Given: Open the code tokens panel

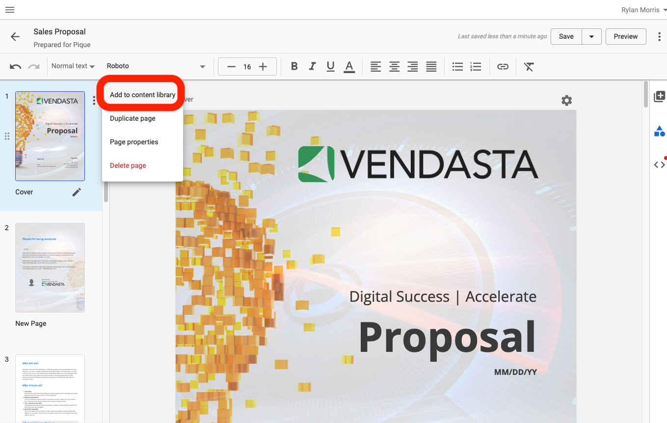Looking at the screenshot, I should click(x=659, y=165).
